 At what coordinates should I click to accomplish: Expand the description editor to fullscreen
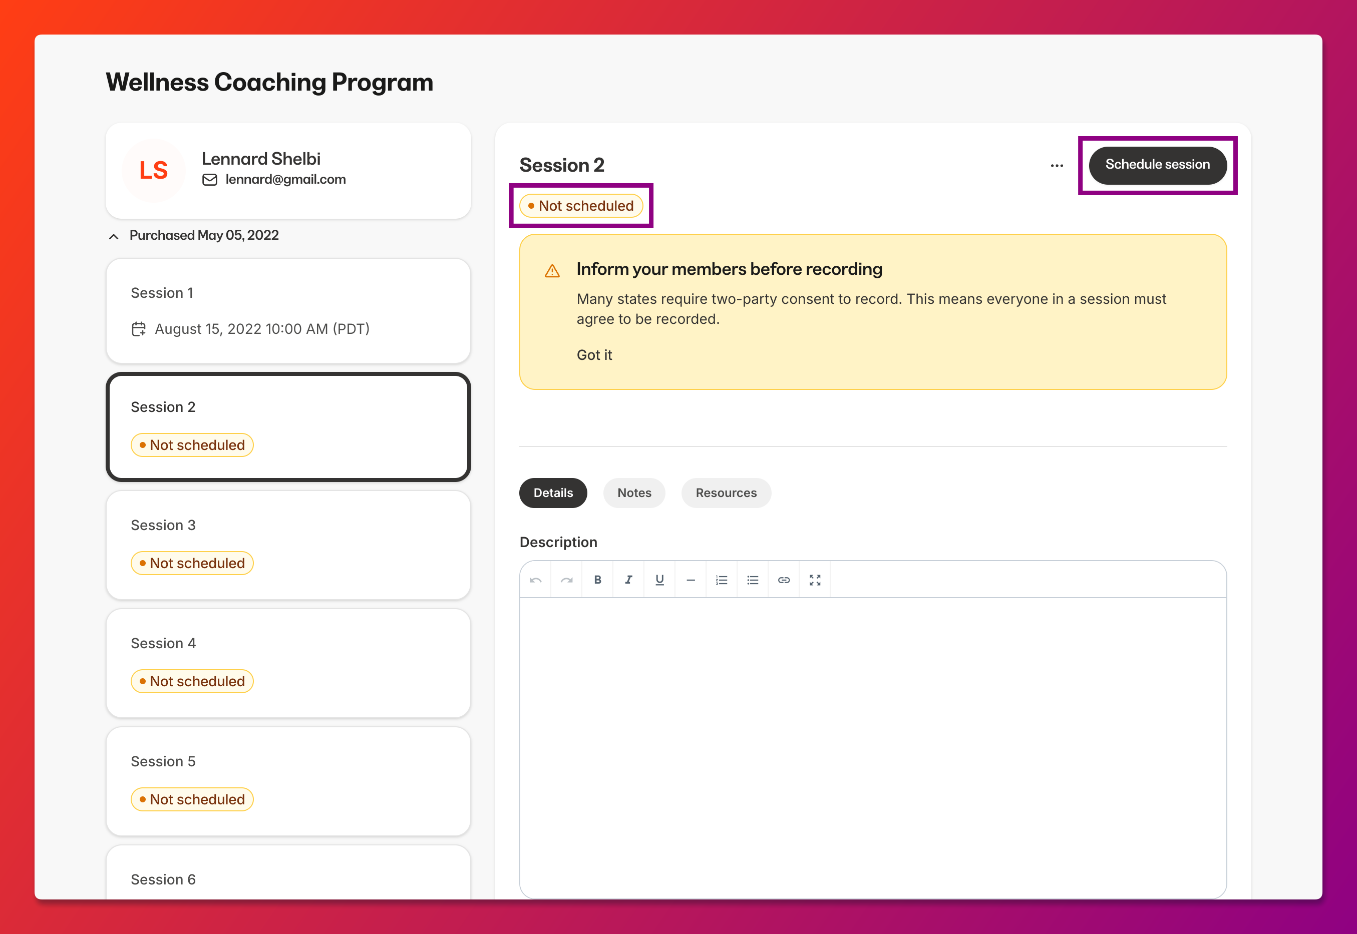pos(815,580)
